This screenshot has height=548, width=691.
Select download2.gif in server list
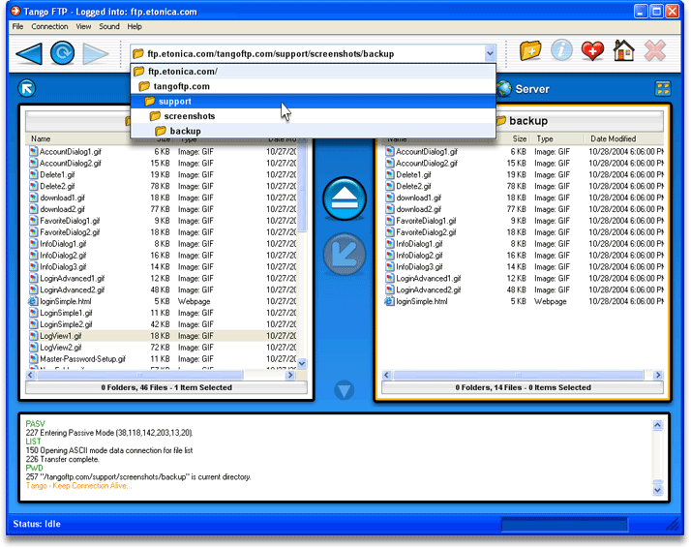point(523,209)
